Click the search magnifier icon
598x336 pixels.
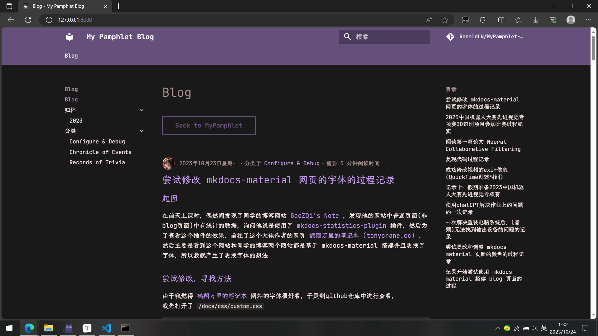[347, 37]
